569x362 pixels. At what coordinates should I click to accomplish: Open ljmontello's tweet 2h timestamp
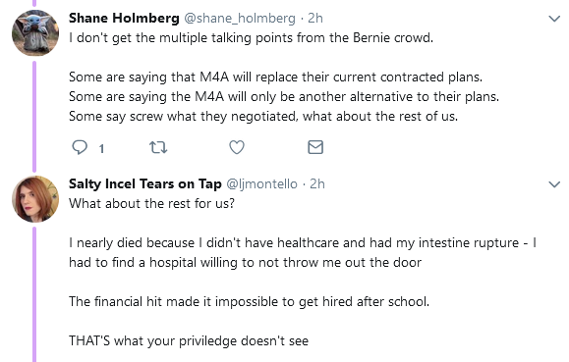coord(317,184)
